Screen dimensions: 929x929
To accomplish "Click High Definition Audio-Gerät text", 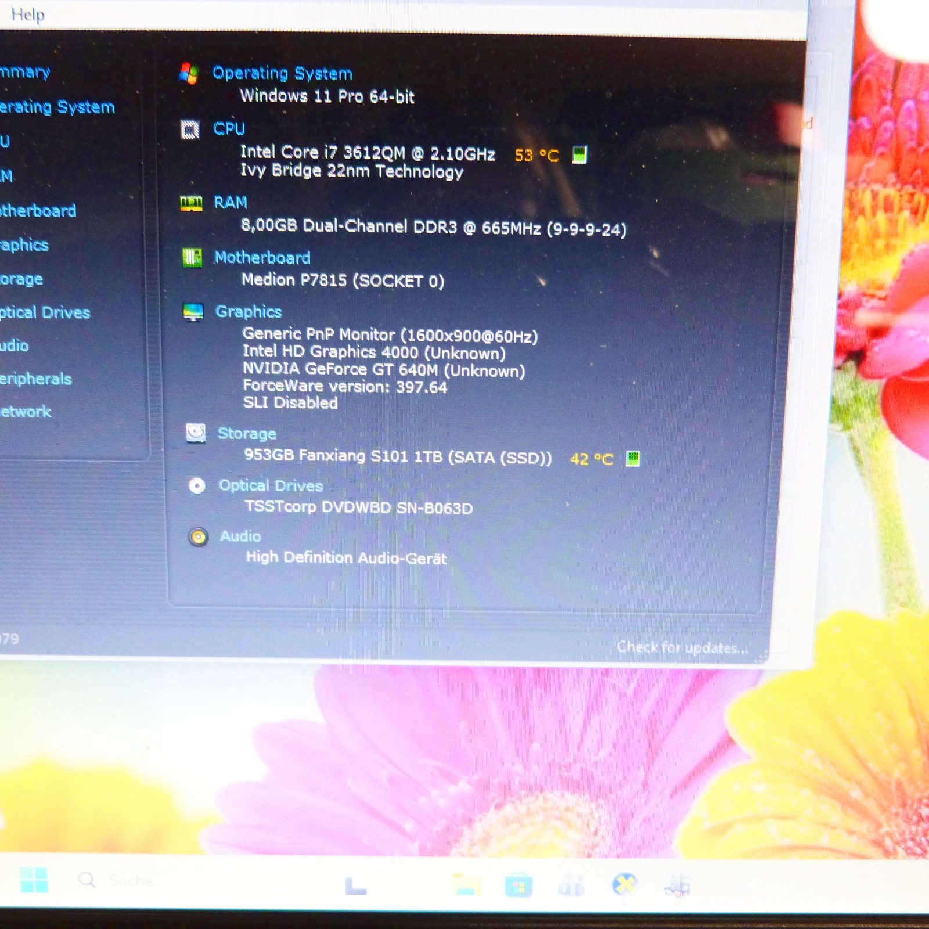I will pyautogui.click(x=347, y=558).
